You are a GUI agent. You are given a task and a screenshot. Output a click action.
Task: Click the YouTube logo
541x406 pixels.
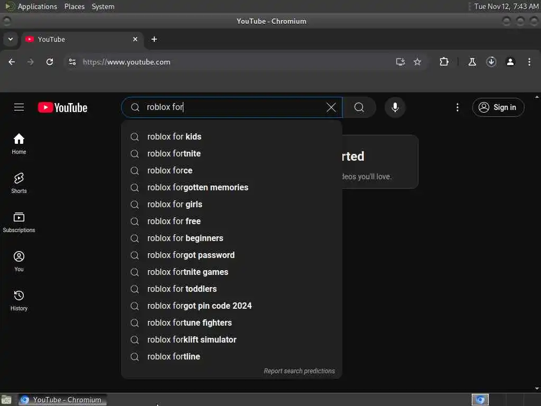tap(62, 108)
